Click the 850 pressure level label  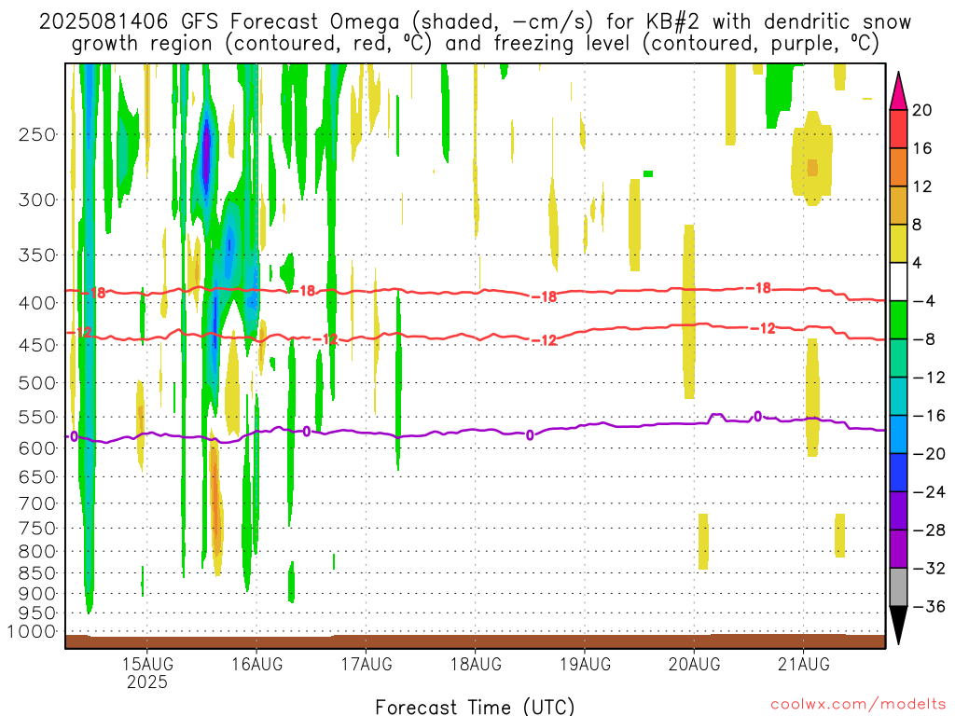tap(37, 573)
